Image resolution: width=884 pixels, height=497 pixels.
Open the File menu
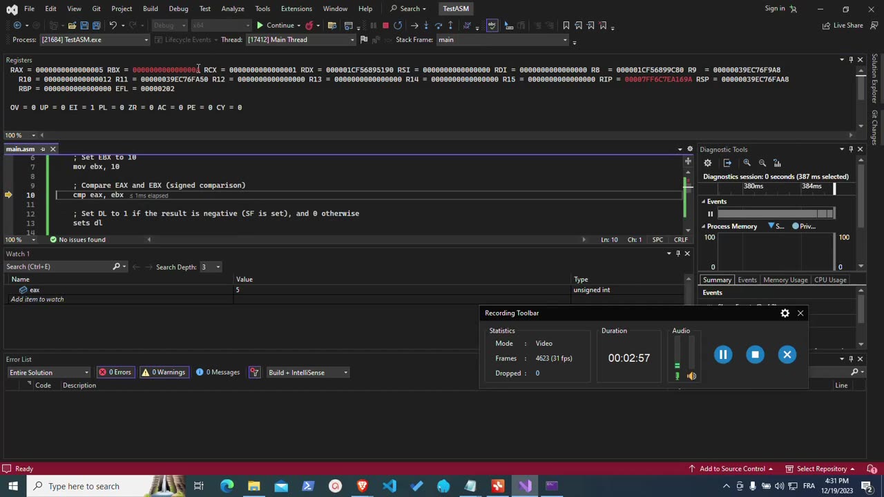tap(29, 9)
